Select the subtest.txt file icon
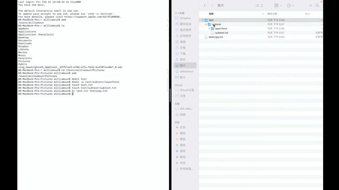This screenshot has height=190, width=339. coord(212,33)
